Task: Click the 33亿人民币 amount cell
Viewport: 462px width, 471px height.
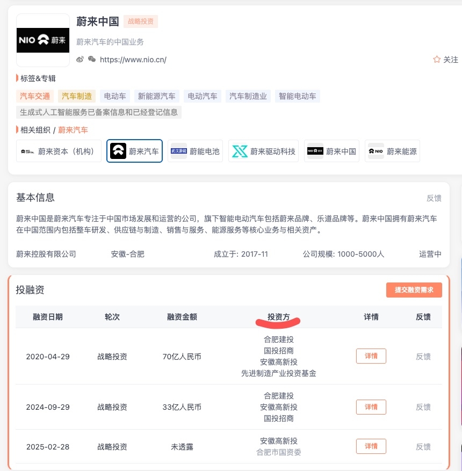Action: coord(182,407)
